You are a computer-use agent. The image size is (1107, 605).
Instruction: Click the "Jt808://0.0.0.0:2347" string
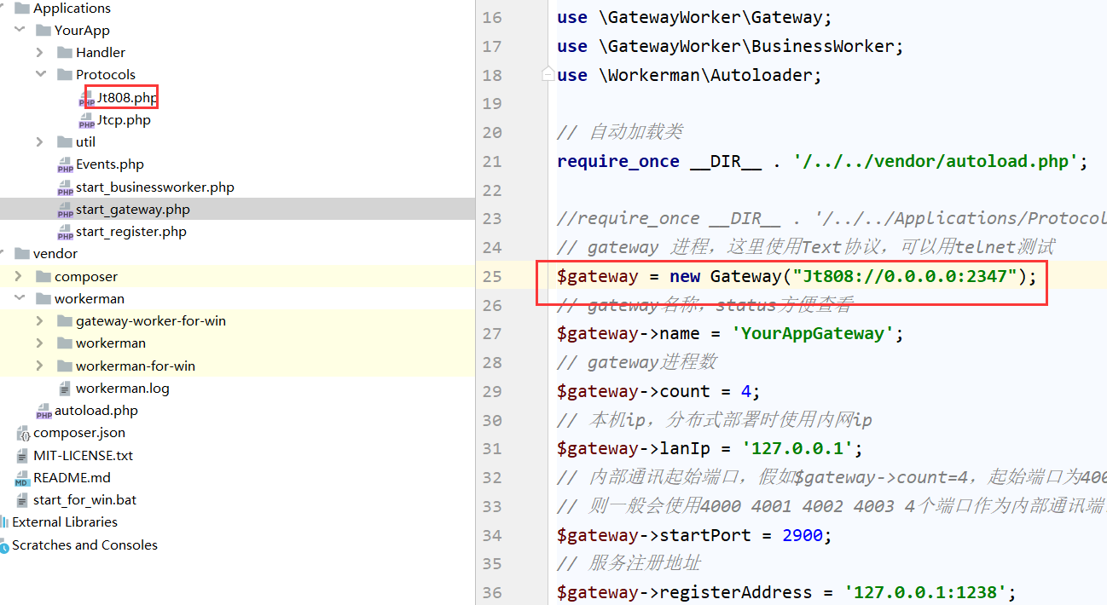click(x=906, y=276)
